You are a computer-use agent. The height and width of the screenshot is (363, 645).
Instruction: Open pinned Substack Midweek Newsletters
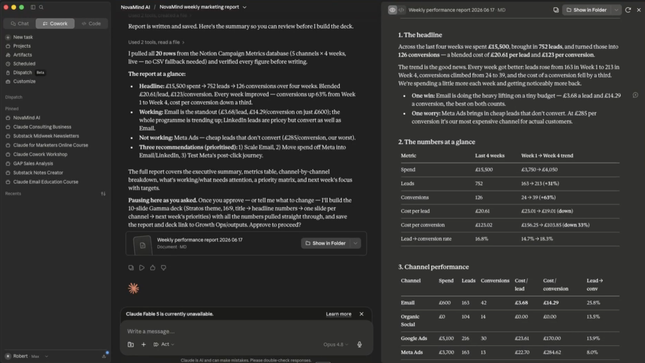click(x=46, y=136)
